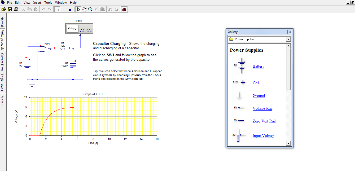
Task: Open the Insert menu
Action: [x=37, y=2]
